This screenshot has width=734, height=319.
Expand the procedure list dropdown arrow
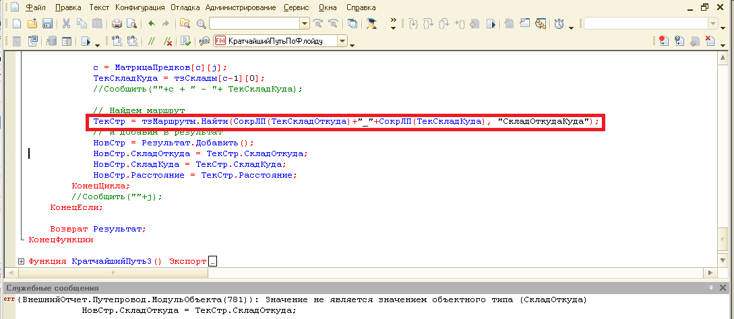[x=342, y=41]
